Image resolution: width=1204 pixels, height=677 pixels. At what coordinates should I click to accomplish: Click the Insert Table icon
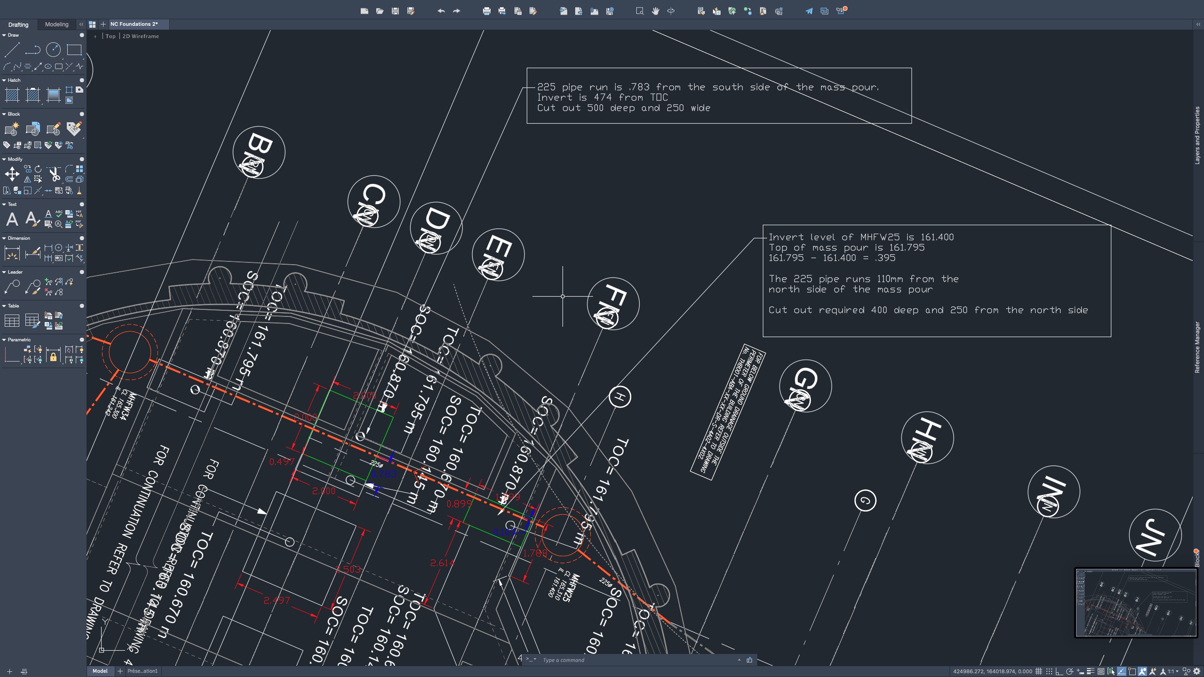tap(12, 321)
